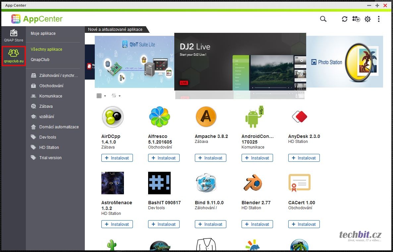Select the QNAP Store sidebar icon
Image resolution: width=393 pixels, height=252 pixels.
14,35
